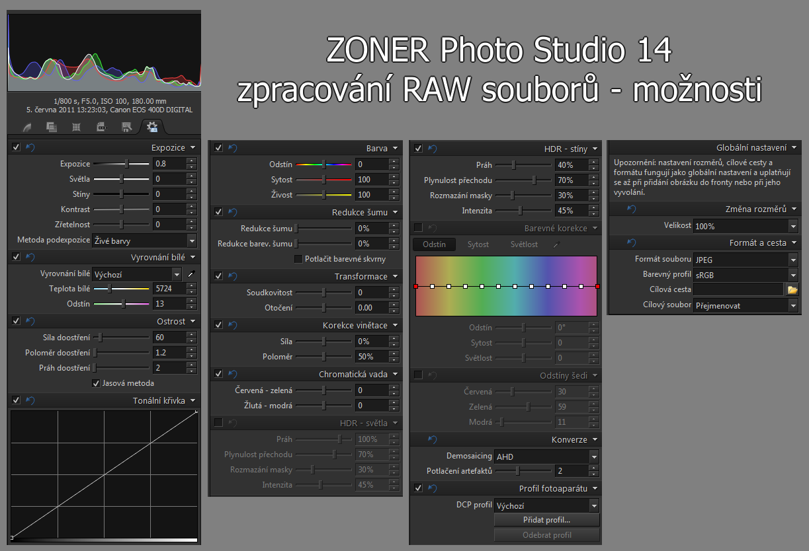Switch to the Sytost color correction tab
Image resolution: width=809 pixels, height=551 pixels.
pyautogui.click(x=478, y=244)
